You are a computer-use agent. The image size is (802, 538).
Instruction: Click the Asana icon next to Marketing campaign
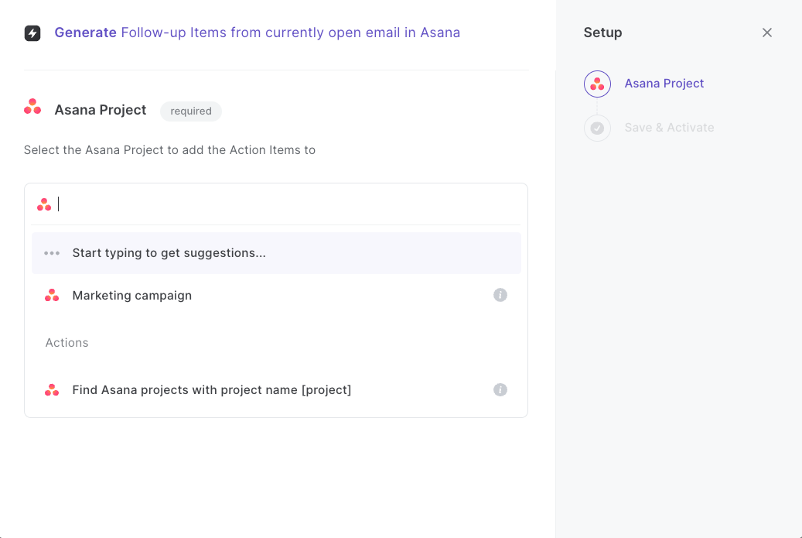[52, 296]
